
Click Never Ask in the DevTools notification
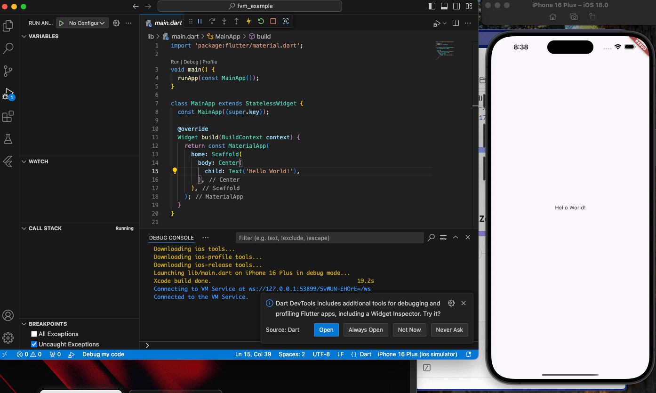449,329
